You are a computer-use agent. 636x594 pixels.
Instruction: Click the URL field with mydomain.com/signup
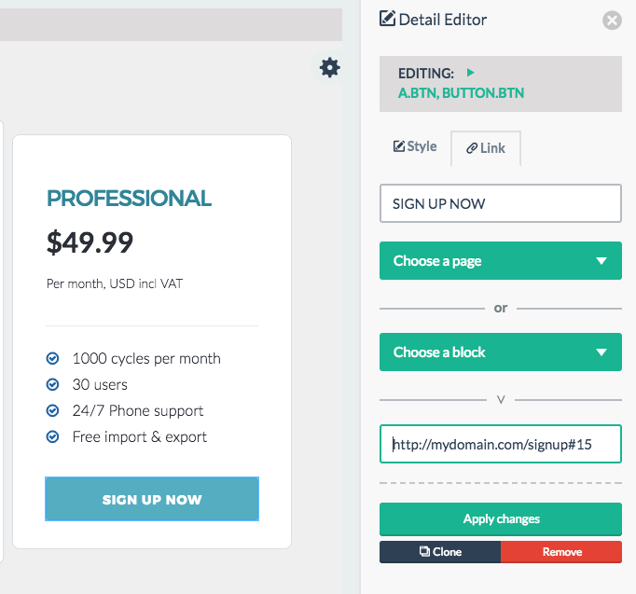click(x=500, y=444)
